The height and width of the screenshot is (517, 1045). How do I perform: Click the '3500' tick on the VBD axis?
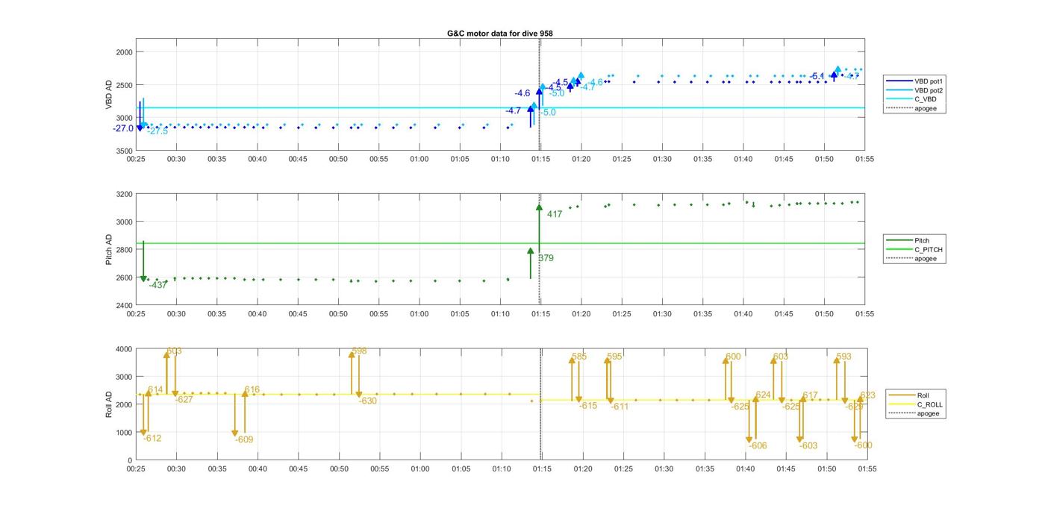coord(124,151)
